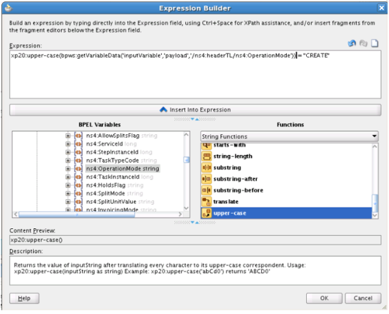The image size is (389, 314).
Task: Click scroll-right arrow of BPEL Variables tree
Action: tap(180, 214)
